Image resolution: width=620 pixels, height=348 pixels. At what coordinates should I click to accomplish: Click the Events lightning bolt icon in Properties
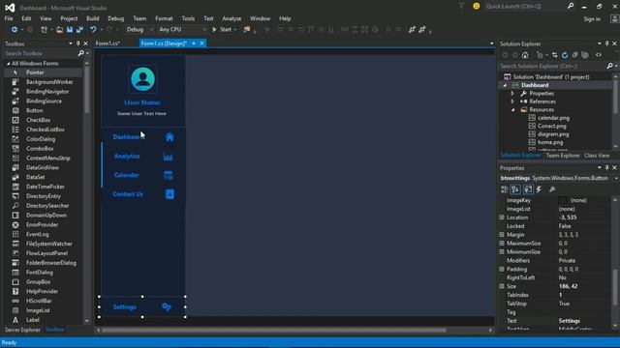[x=539, y=189]
